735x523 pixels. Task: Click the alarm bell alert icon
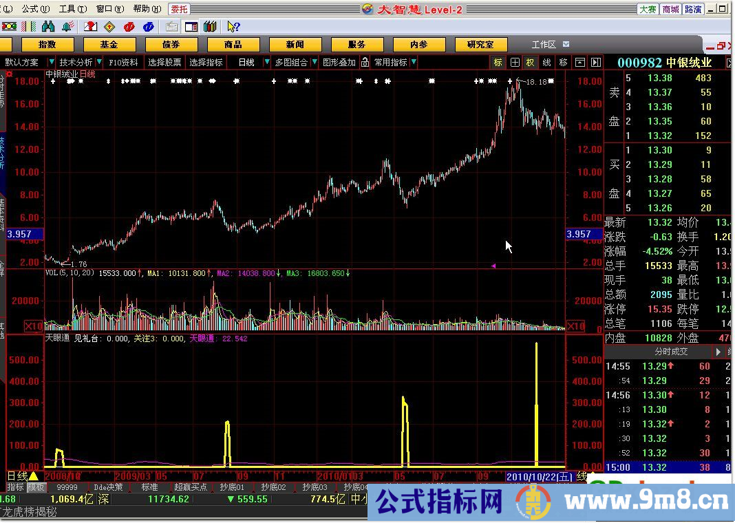67,27
